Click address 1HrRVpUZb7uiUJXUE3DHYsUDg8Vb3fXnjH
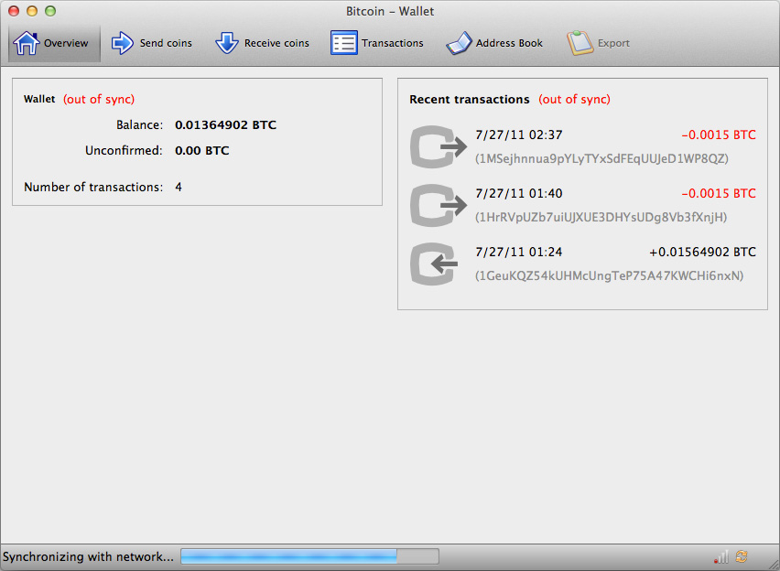780x571 pixels. point(601,218)
